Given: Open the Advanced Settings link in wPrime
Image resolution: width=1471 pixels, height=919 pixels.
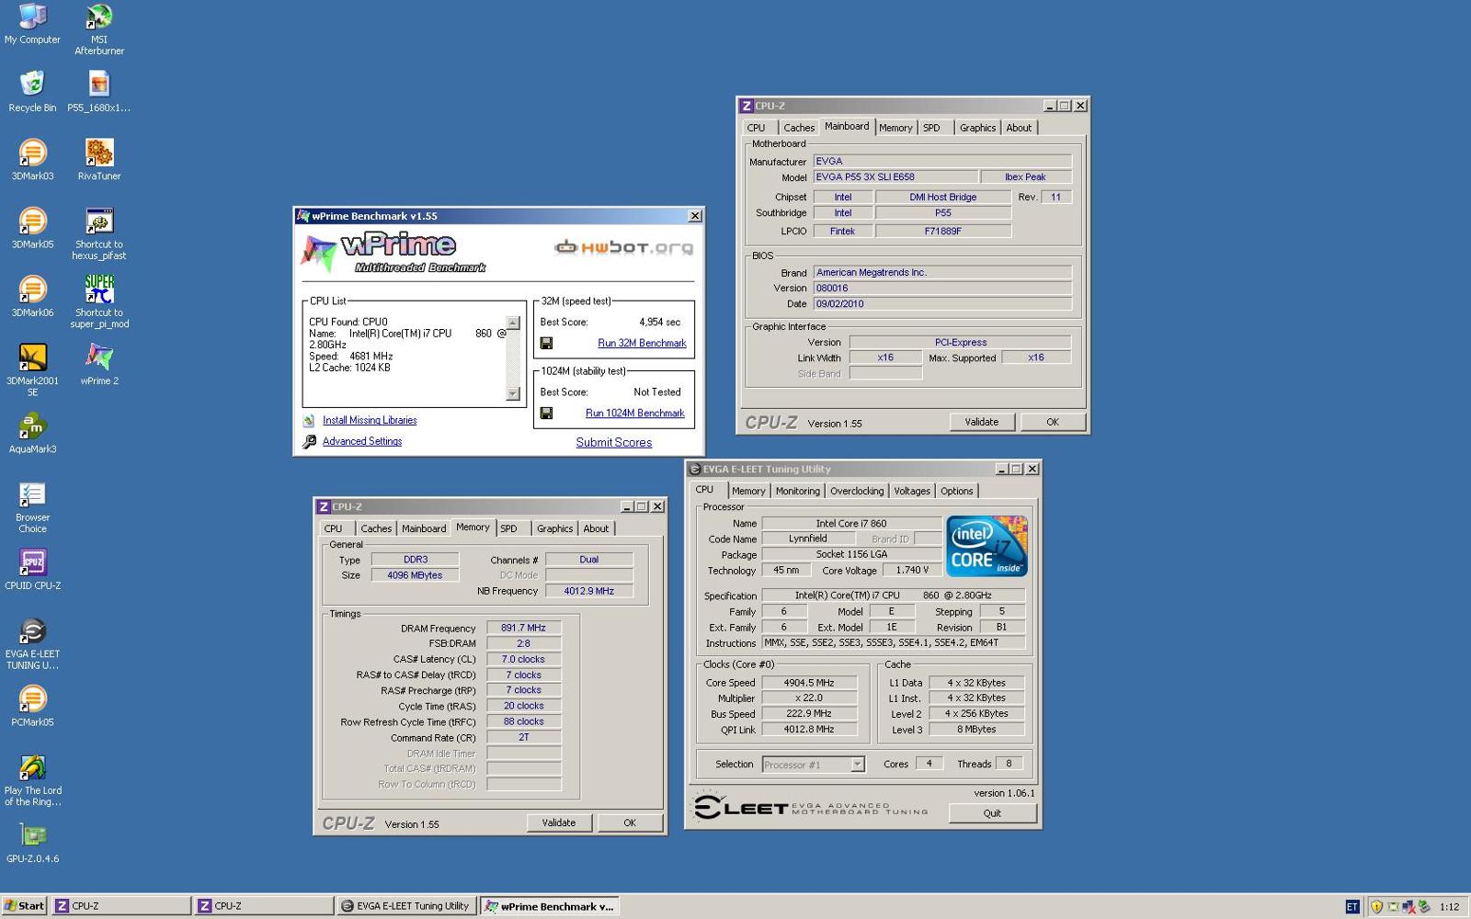Looking at the screenshot, I should click(362, 441).
